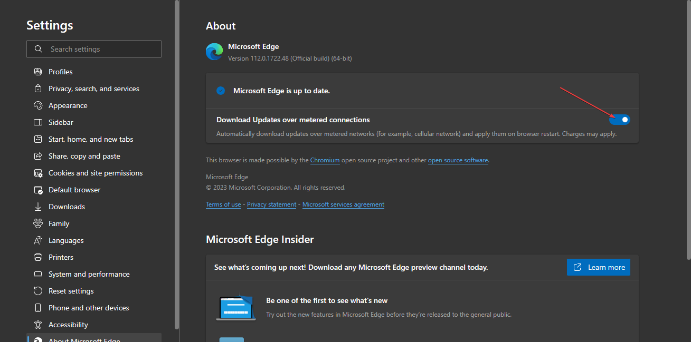Screen dimensions: 691x342
Task: Click the Printers icon
Action: pyautogui.click(x=38, y=257)
